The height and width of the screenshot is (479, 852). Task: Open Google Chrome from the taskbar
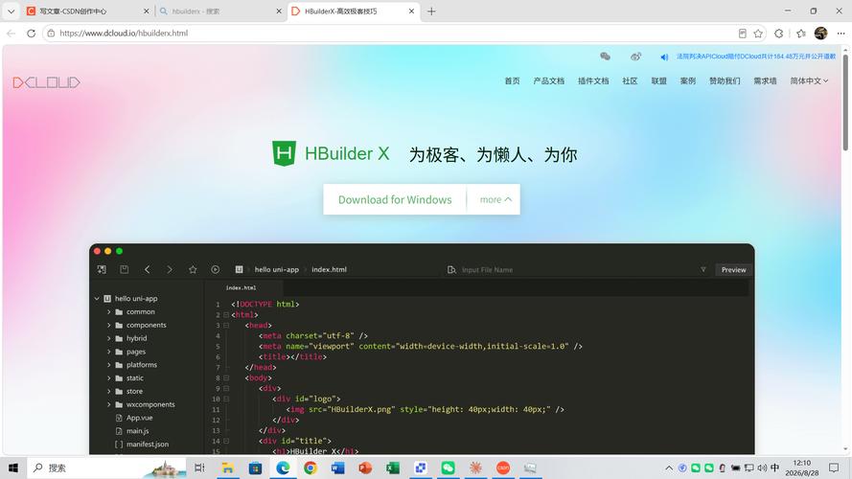click(311, 468)
